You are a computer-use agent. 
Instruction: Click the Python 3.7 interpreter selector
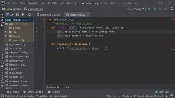coord(148,96)
